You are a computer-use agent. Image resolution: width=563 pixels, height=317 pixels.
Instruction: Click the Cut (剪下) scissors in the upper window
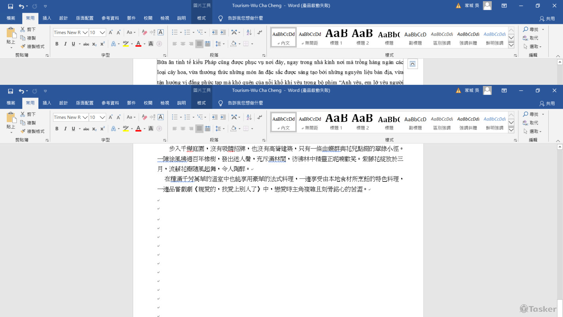(28, 29)
